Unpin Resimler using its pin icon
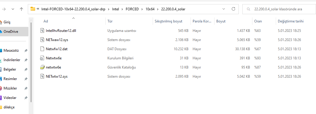316x114 pixels. [26, 79]
